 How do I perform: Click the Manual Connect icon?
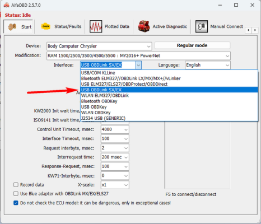click(x=202, y=26)
